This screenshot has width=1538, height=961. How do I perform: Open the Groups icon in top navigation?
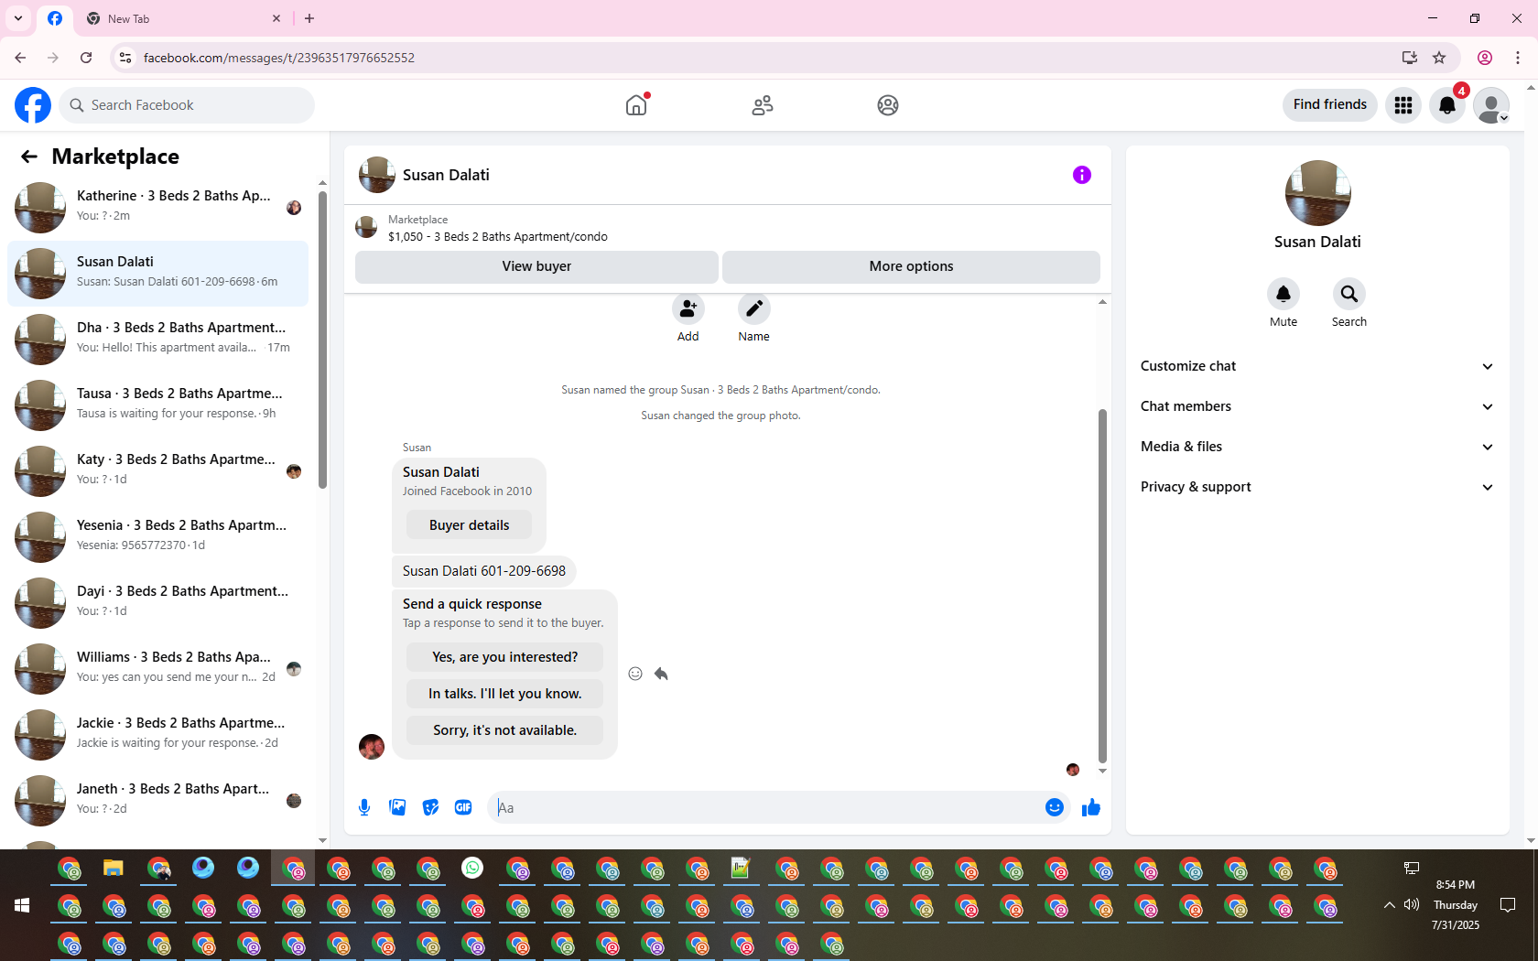[888, 105]
